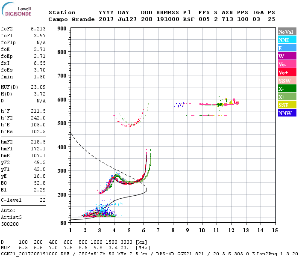The height and width of the screenshot is (257, 299).
Task: Click the foF2 value 6.213
Action: [x=38, y=29]
